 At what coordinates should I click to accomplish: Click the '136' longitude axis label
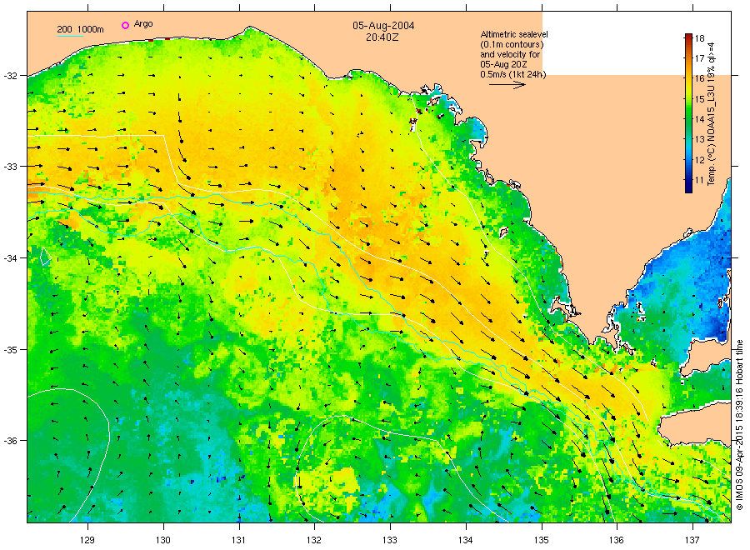pos(617,541)
